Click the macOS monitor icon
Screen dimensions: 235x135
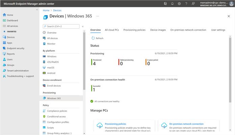(x=44, y=67)
